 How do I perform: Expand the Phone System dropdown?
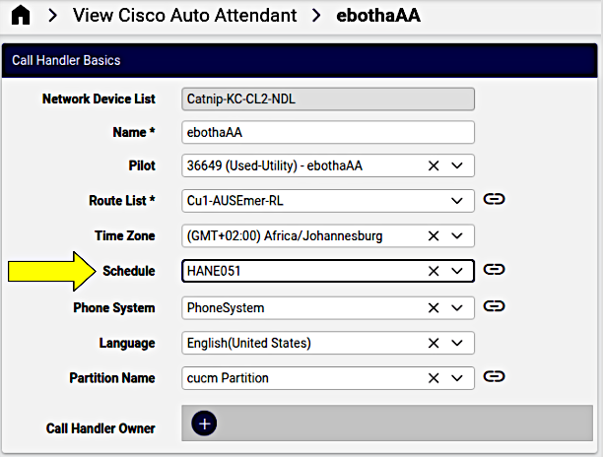(x=457, y=308)
